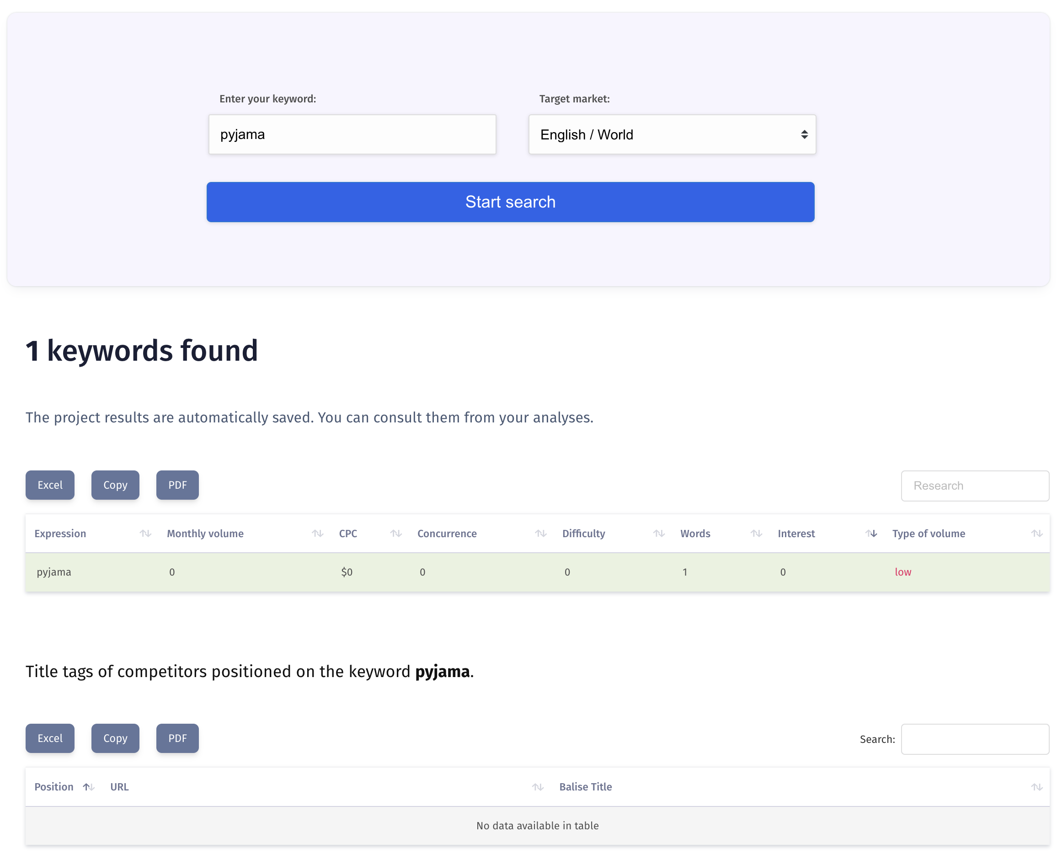Click the PDF export icon

click(177, 486)
